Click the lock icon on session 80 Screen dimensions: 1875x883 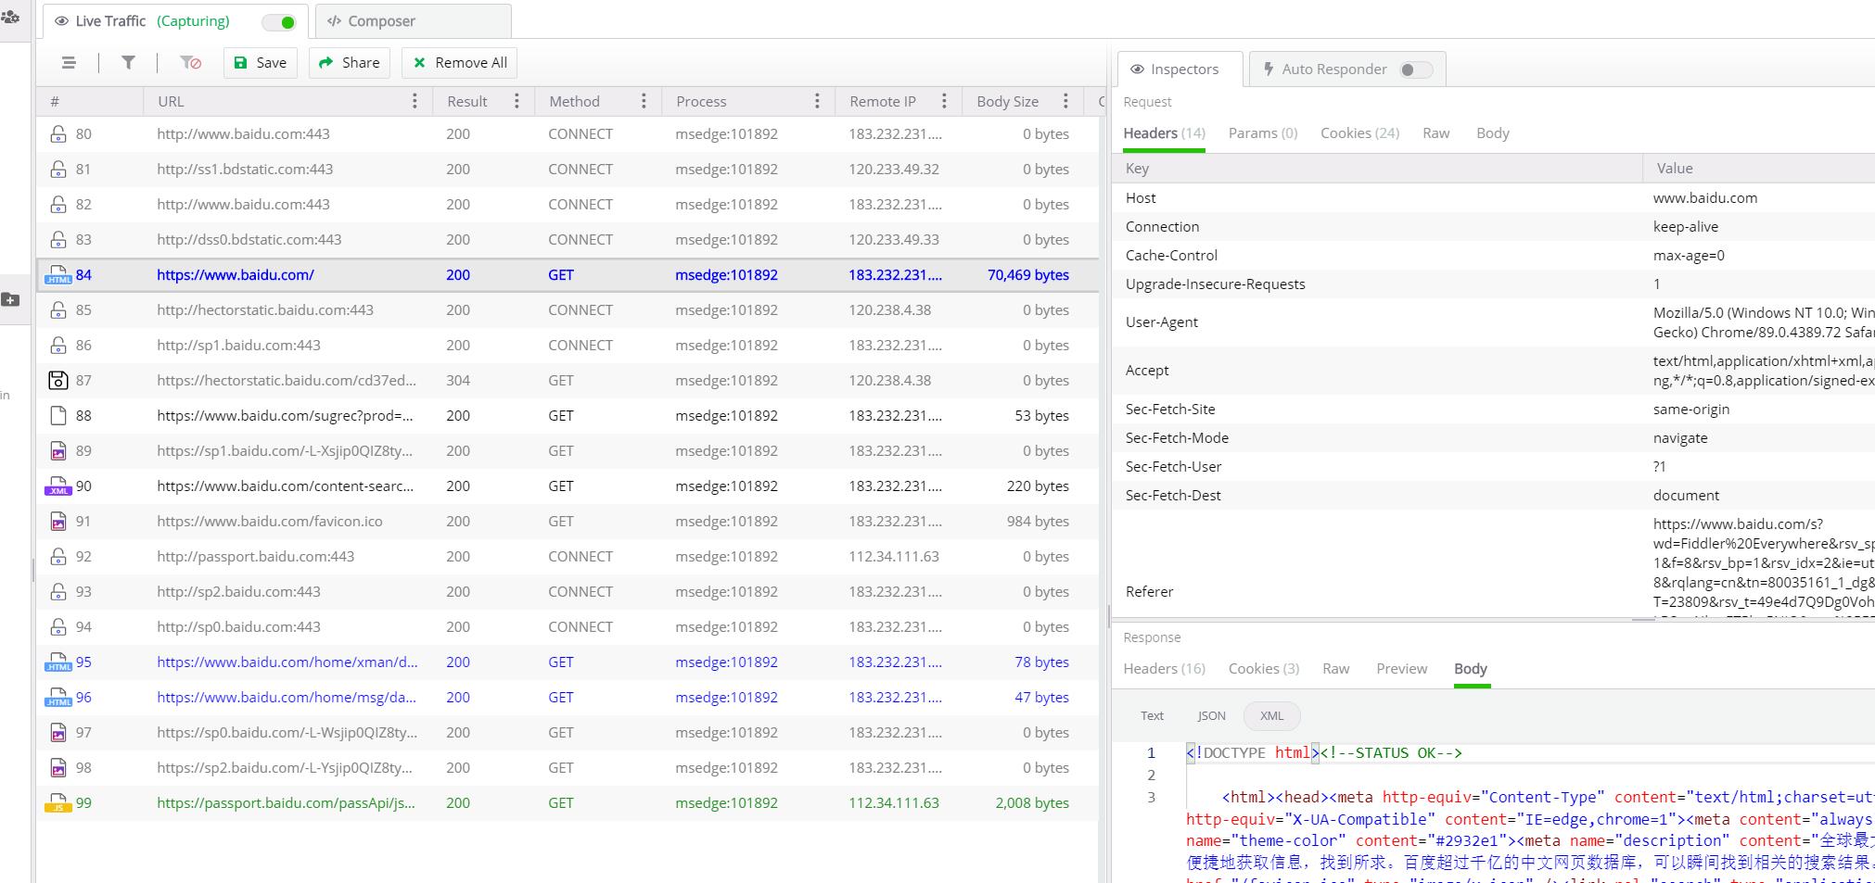(x=58, y=134)
